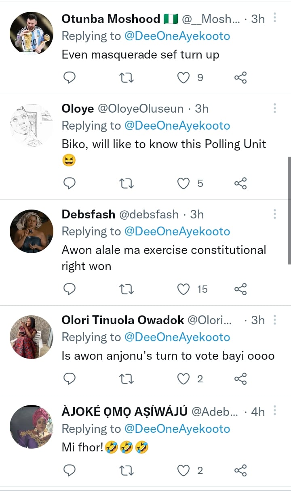Retweet Debsfash's constitutional right tweet
The height and width of the screenshot is (493, 291).
pos(127,289)
